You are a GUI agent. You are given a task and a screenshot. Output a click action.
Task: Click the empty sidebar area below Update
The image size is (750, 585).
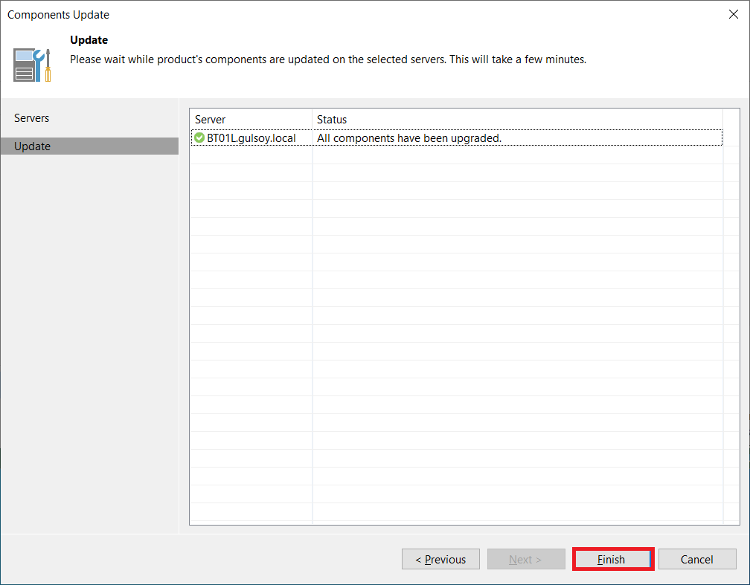click(89, 334)
